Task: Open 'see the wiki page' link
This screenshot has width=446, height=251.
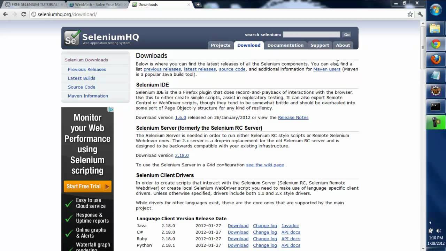Action: (x=265, y=165)
